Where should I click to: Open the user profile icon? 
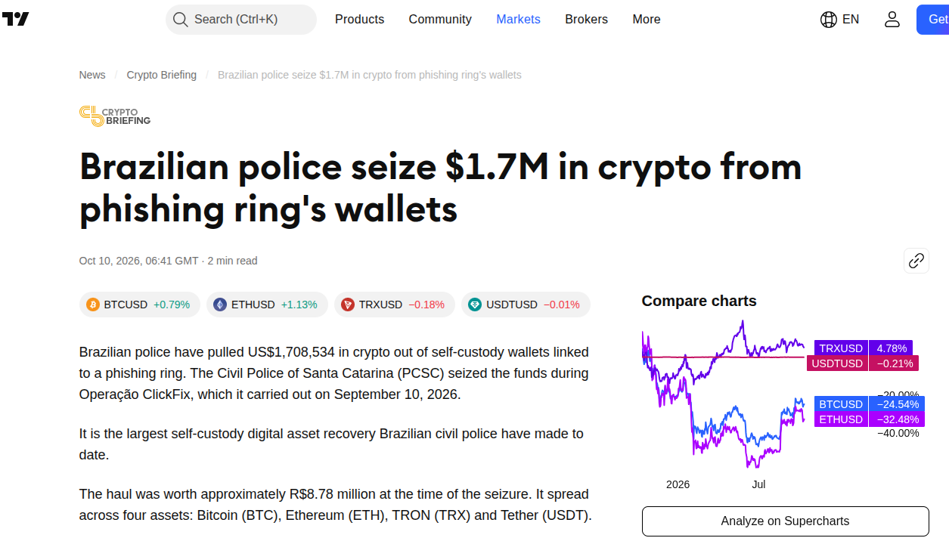892,20
